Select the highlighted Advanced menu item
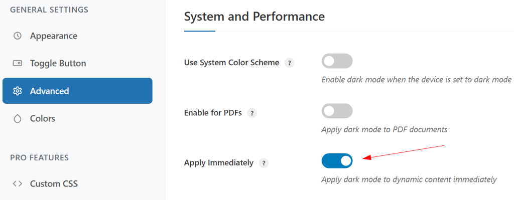The height and width of the screenshot is (200, 514). [77, 91]
